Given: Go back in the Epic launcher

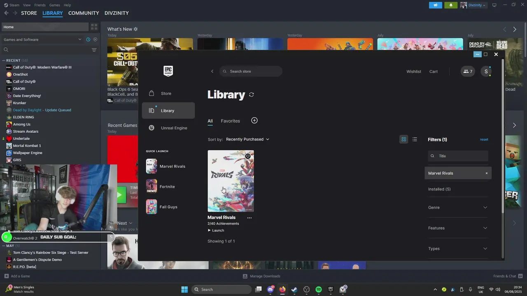Looking at the screenshot, I should pos(212,71).
